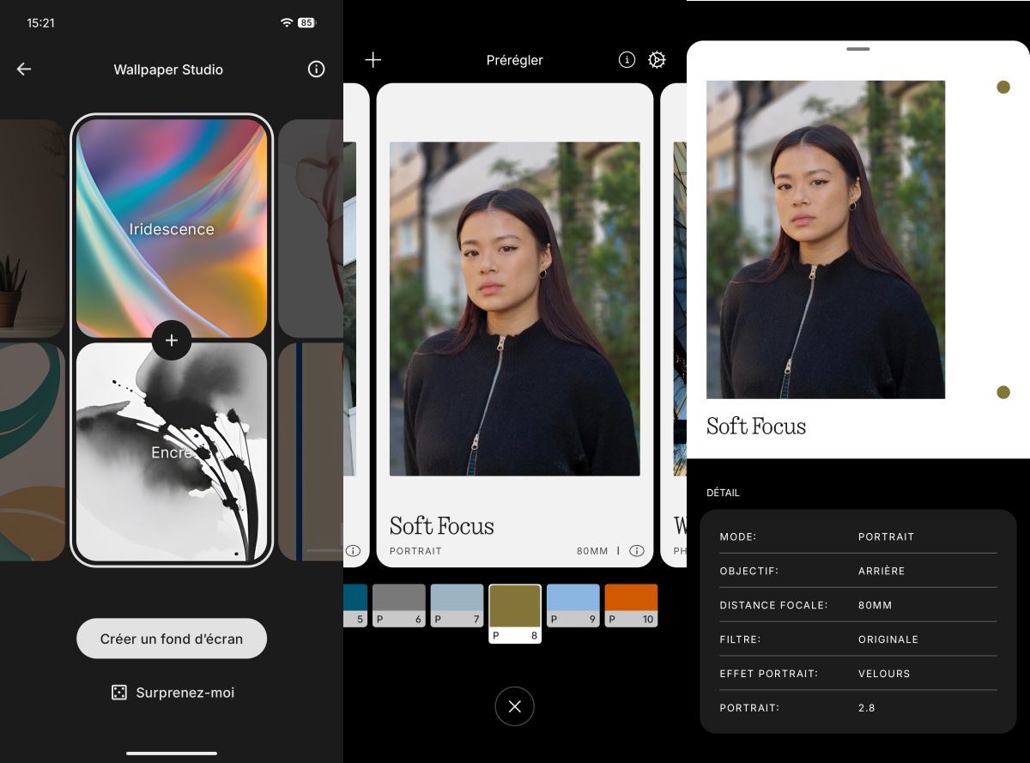
Task: Open the Wallpaper Studio info icon
Action: [x=316, y=70]
